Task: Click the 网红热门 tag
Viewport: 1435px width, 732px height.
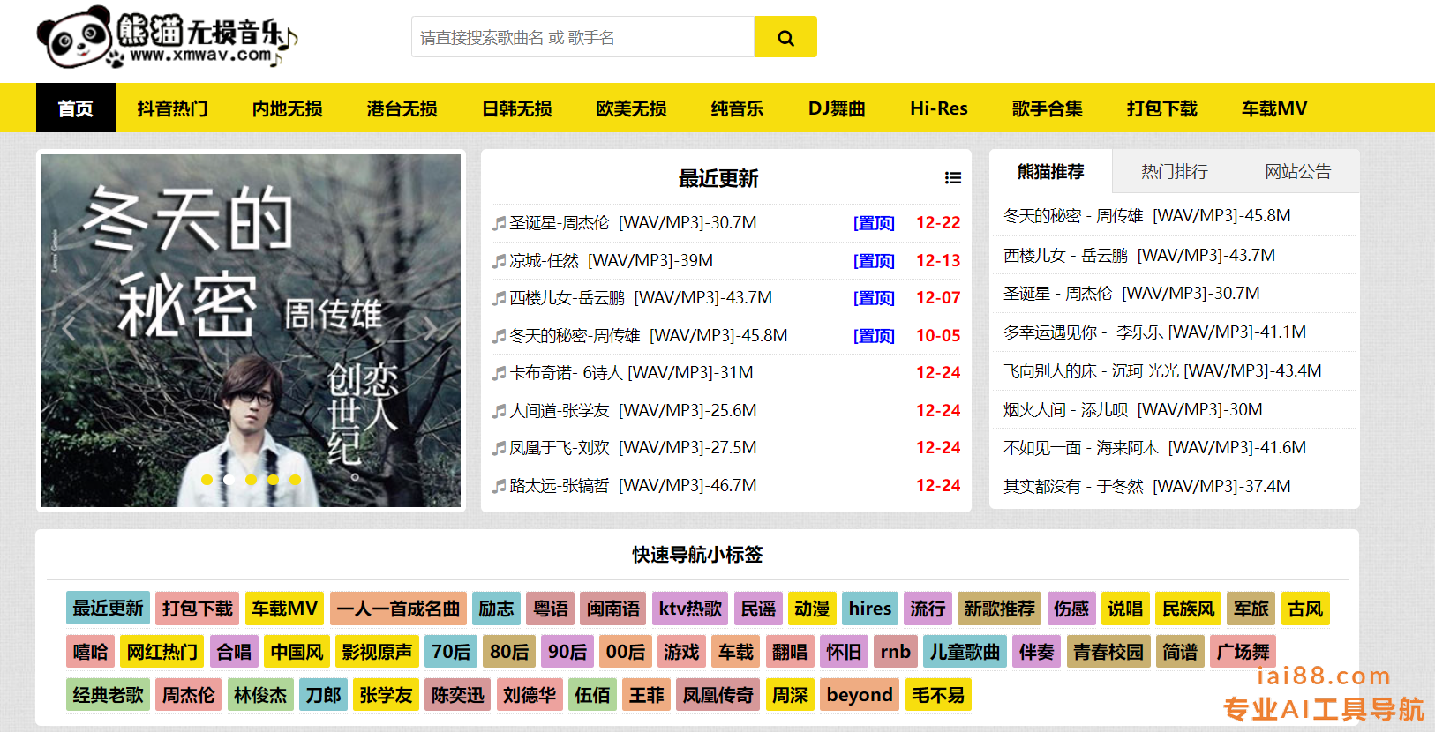Action: [162, 652]
